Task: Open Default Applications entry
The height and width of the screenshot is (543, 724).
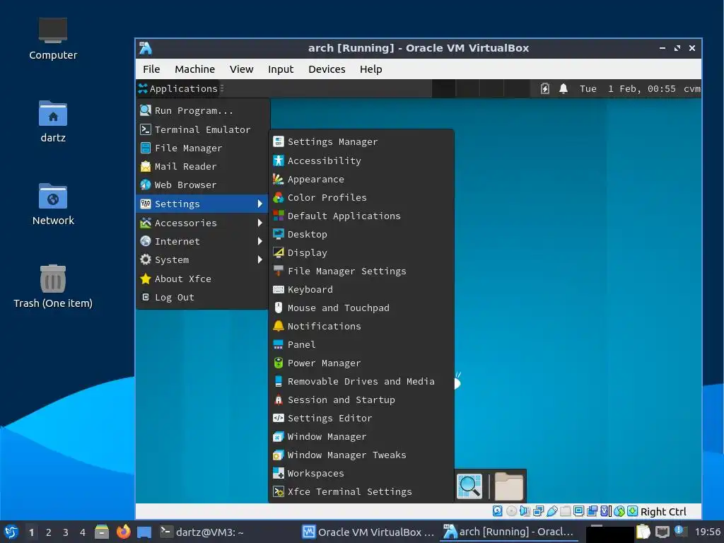Action: (361, 216)
